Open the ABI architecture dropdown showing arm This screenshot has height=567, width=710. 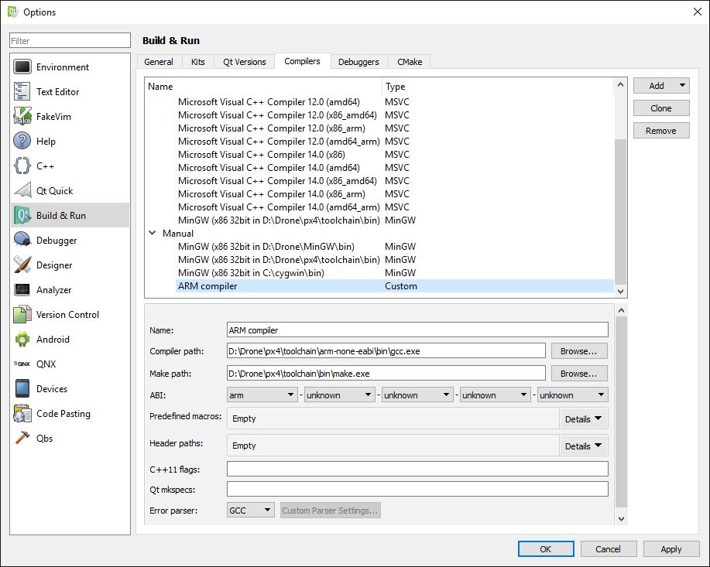[x=262, y=395]
